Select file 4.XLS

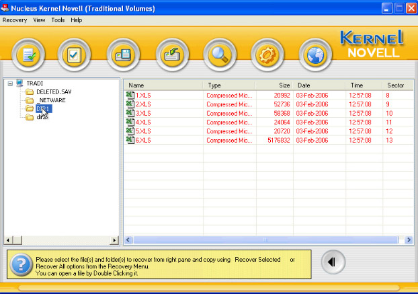pos(143,122)
